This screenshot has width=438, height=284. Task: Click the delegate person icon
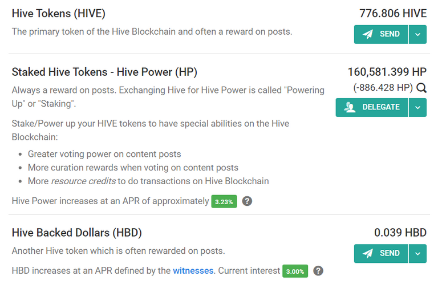(350, 107)
